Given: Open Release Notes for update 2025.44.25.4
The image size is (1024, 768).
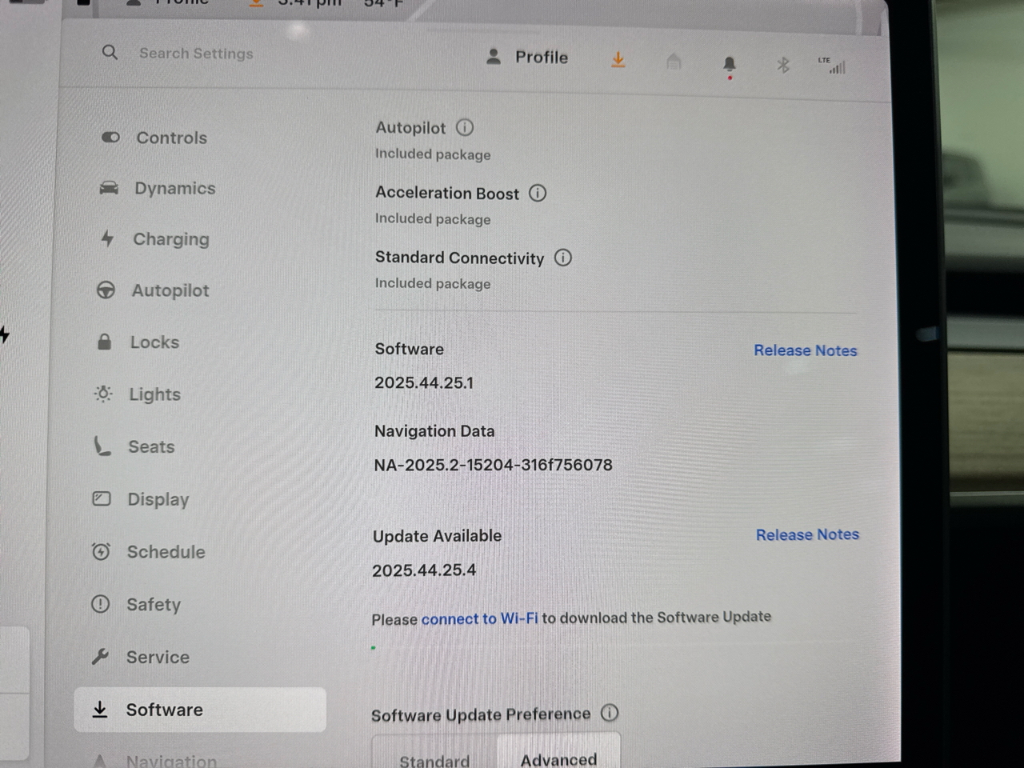Looking at the screenshot, I should 807,534.
